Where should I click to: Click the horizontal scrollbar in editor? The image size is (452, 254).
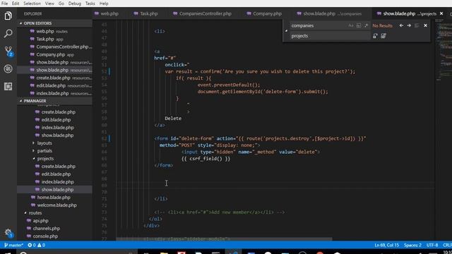224,239
